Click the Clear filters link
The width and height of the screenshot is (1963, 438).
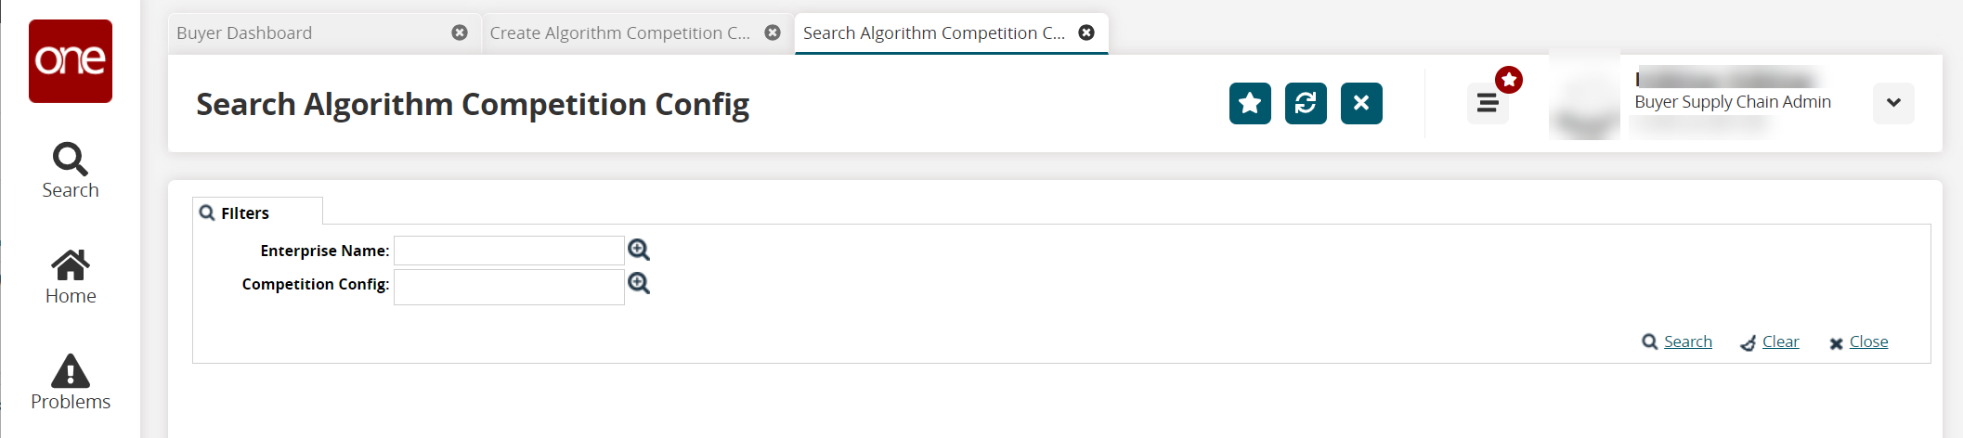tap(1780, 341)
